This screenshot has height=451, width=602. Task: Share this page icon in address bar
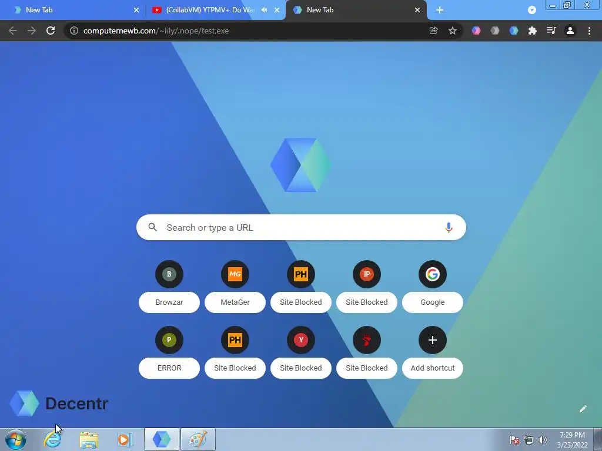(x=433, y=31)
